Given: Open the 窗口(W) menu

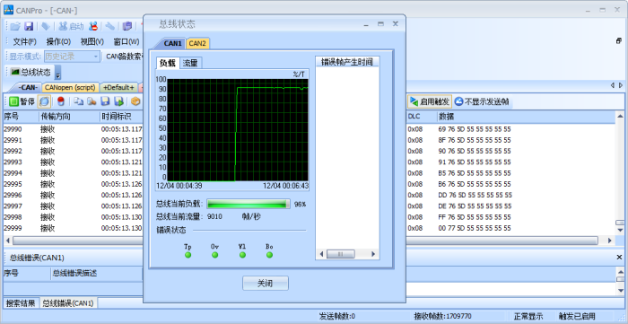Looking at the screenshot, I should (126, 41).
